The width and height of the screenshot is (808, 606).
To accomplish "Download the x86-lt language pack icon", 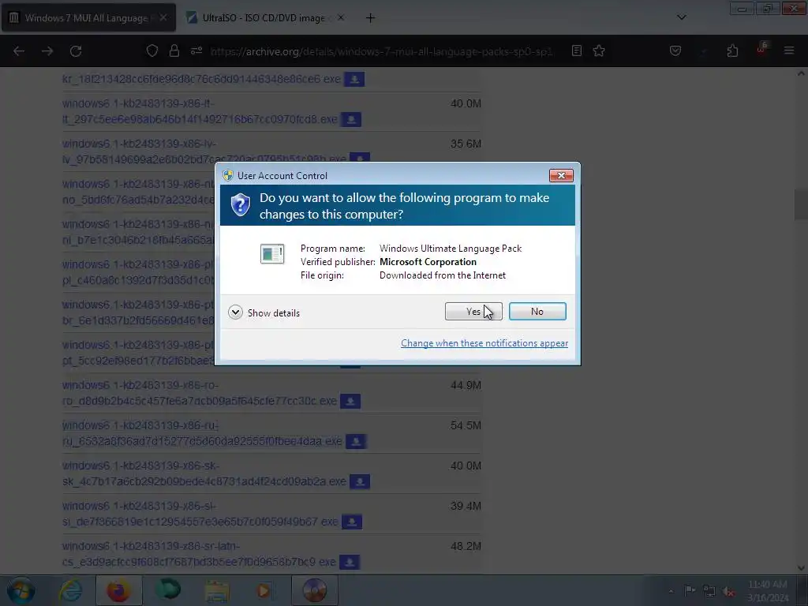I will (351, 120).
